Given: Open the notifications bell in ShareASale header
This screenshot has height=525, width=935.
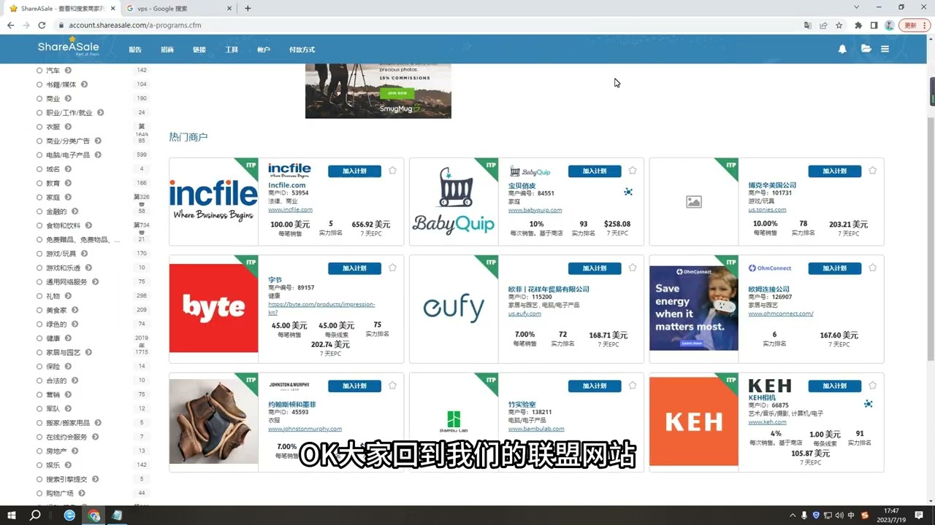Looking at the screenshot, I should point(842,50).
